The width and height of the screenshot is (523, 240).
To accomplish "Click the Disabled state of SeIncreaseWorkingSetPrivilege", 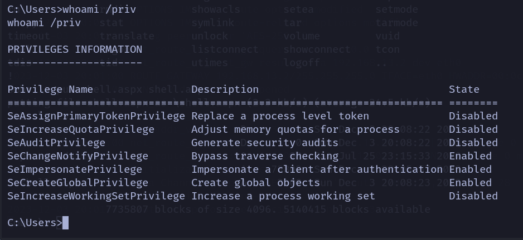I will point(473,196).
